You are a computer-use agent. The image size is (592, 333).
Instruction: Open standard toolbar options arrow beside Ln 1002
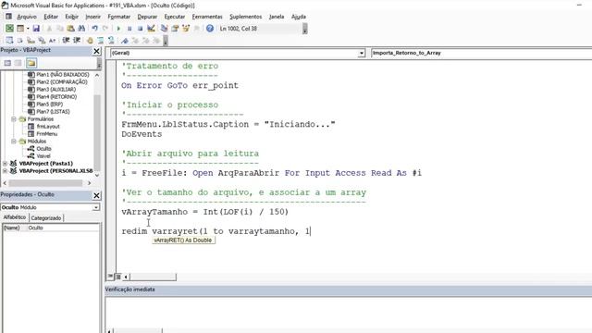pos(304,29)
